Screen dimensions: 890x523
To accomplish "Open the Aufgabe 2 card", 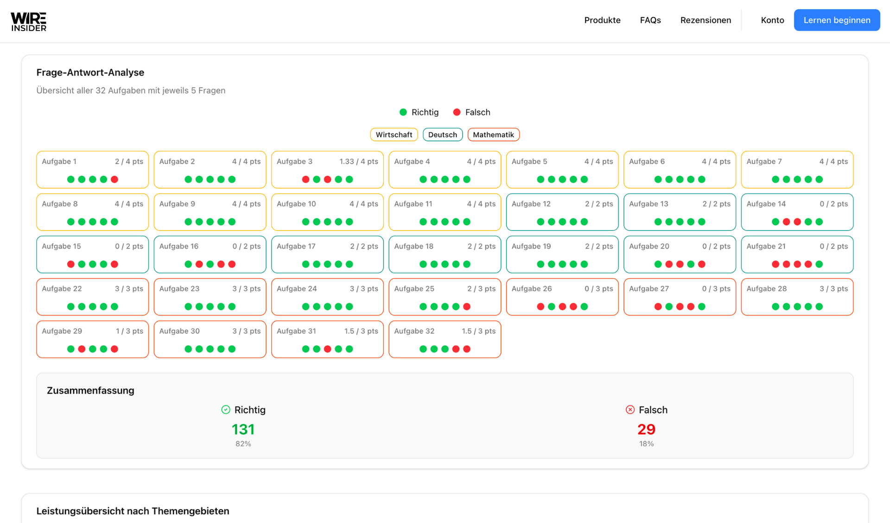I will point(210,170).
